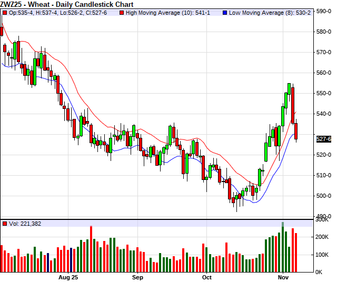Click the Nov date axis label
Screen dimensions: 337x282
click(x=283, y=277)
